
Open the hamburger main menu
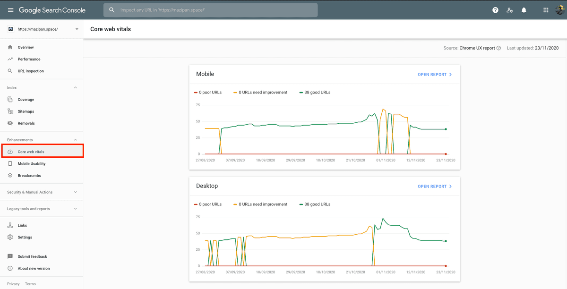click(x=10, y=10)
